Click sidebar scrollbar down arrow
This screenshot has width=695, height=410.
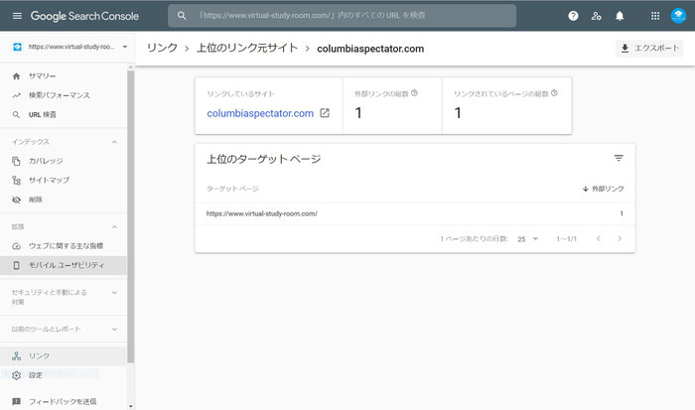click(x=130, y=406)
